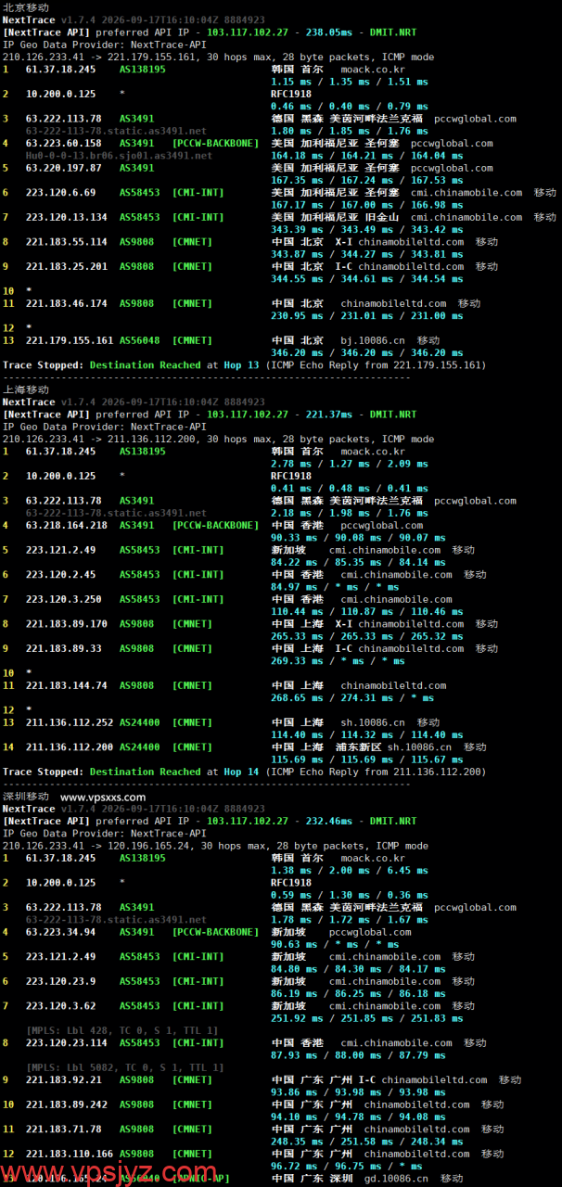This screenshot has width=562, height=1187.
Task: Select hop IP 223.120.6.69
Action: [x=61, y=193]
